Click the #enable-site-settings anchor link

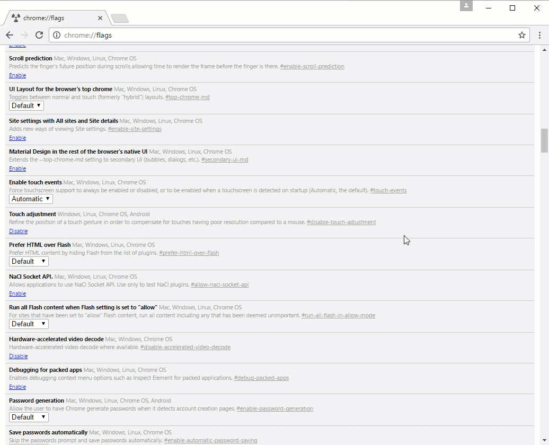tap(135, 129)
